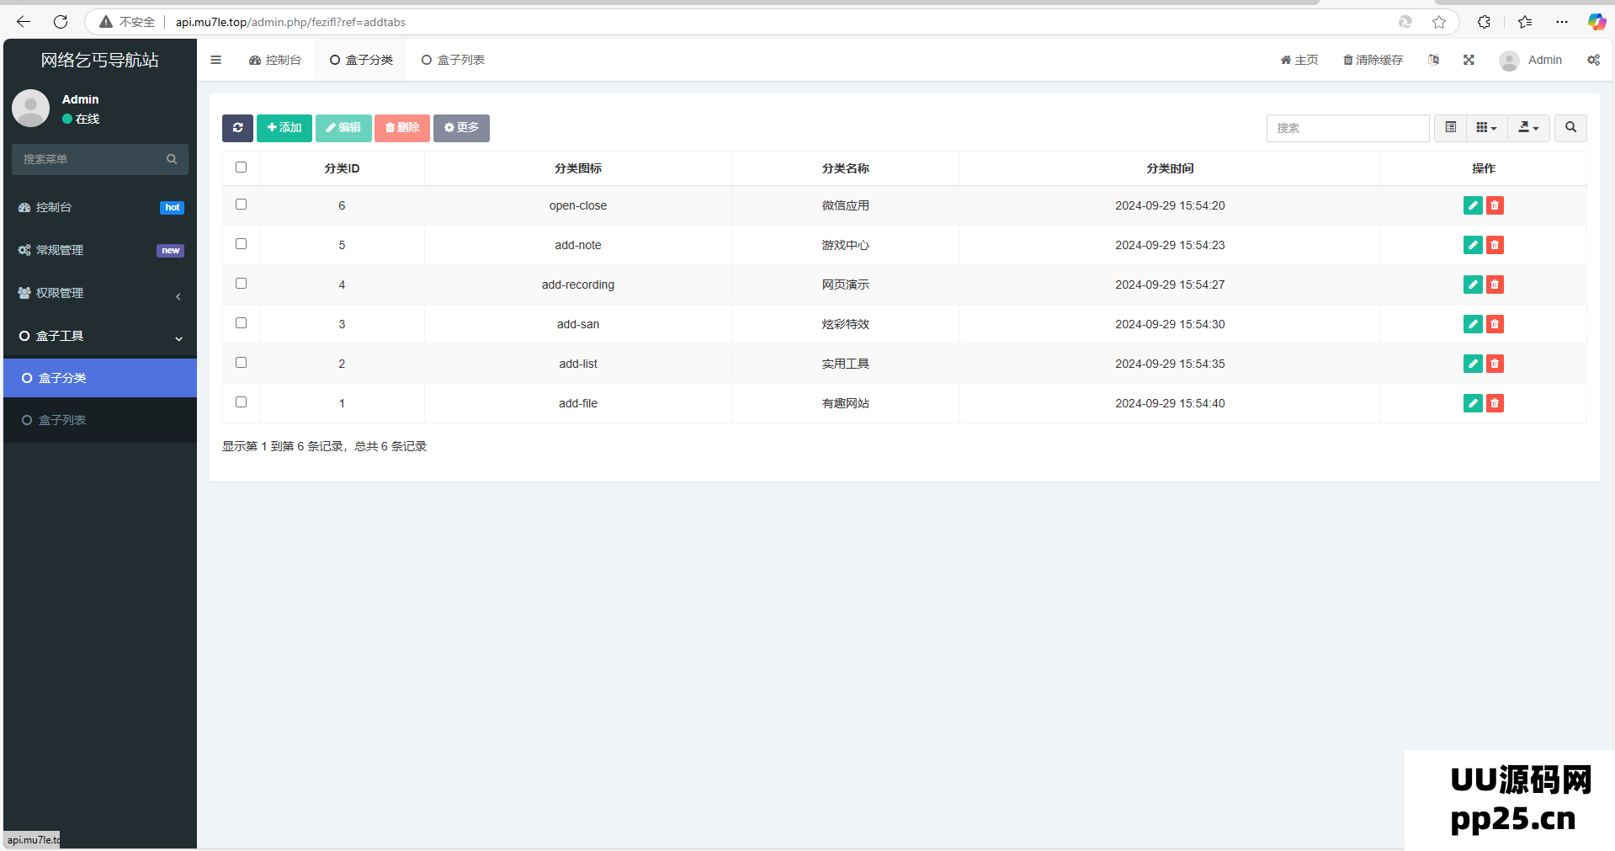Collapse the 盒子工具 sidebar menu

(99, 336)
